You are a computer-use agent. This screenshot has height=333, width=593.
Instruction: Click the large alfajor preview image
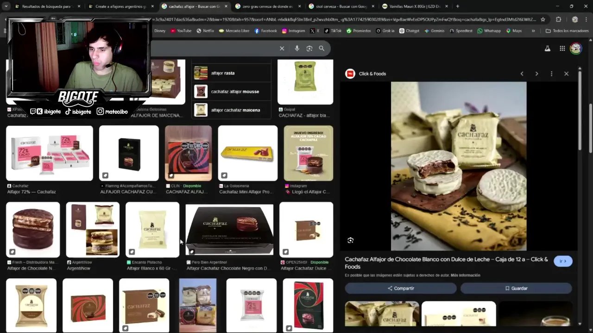pyautogui.click(x=459, y=166)
